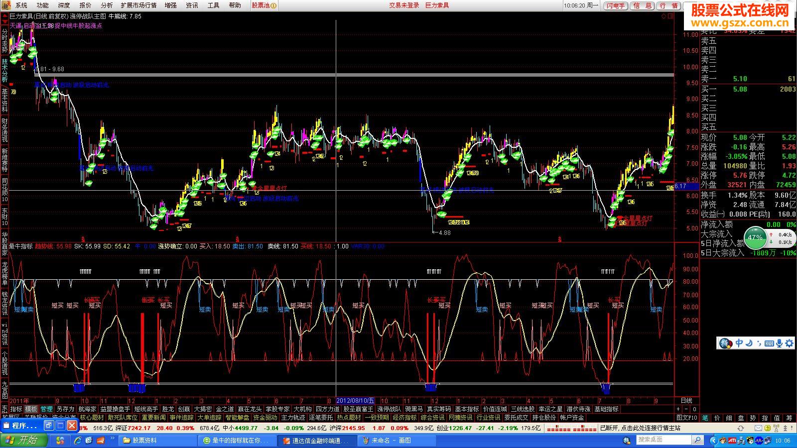Click the diamond icon at chart corner
Viewport: 797px width, 448px height.
(664, 16)
